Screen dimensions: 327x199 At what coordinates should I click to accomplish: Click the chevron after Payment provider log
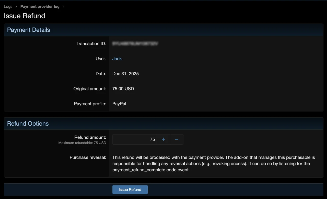pos(64,7)
